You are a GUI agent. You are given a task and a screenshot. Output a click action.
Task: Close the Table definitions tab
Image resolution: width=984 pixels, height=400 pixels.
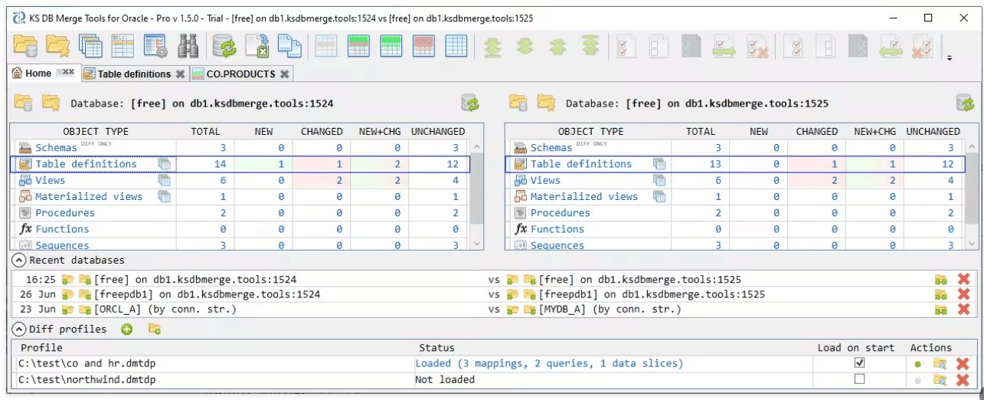(180, 74)
